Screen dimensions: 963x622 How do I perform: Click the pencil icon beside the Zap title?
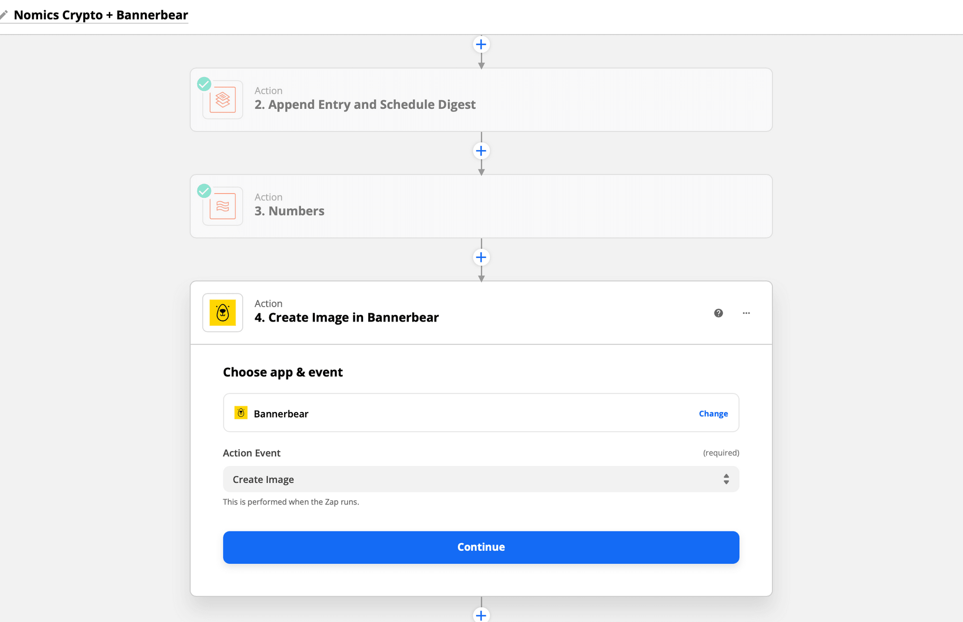click(4, 15)
